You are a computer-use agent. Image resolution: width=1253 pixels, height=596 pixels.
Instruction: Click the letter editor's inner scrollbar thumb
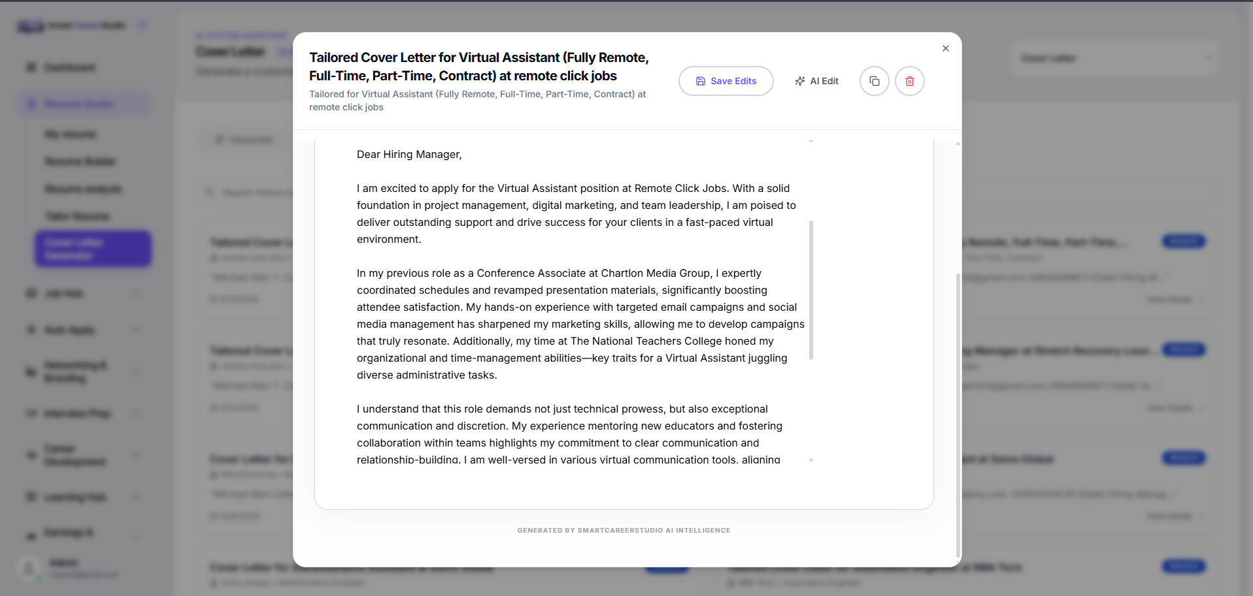tap(811, 290)
